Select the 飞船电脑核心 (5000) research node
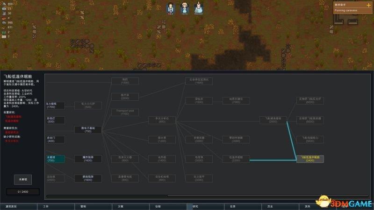 coord(310,140)
